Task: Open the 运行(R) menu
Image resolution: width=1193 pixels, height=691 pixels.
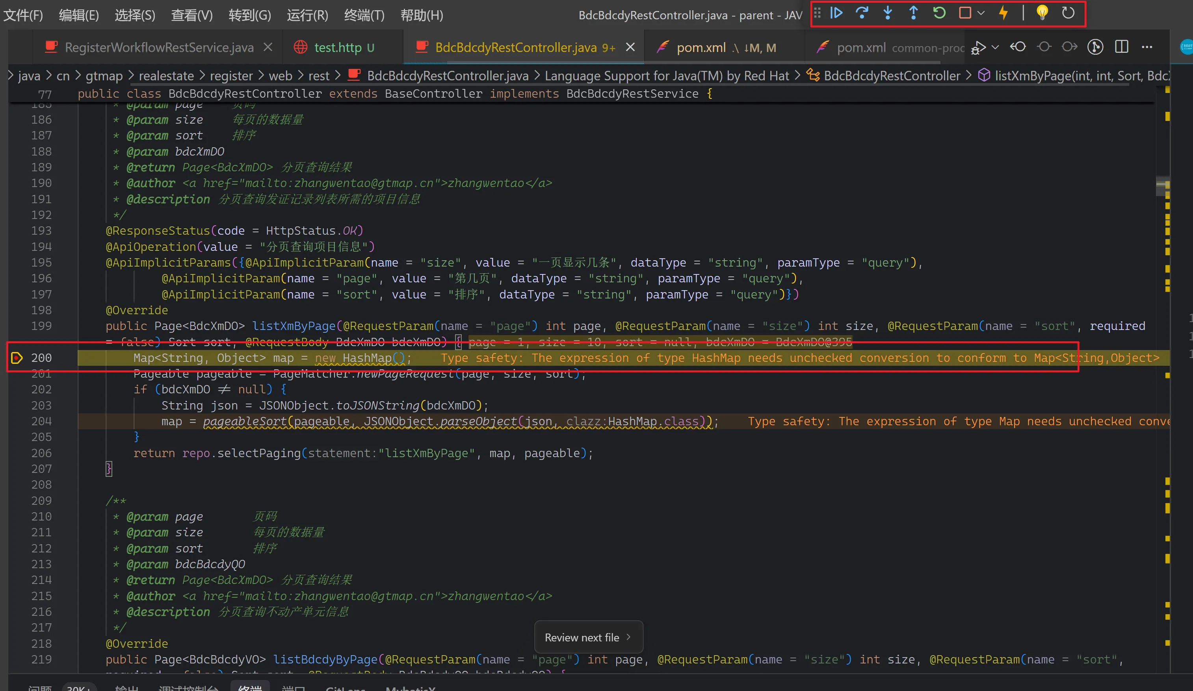Action: [x=307, y=15]
